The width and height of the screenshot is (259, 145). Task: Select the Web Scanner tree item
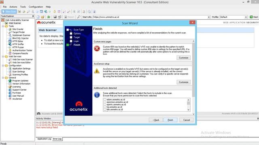pos(15,23)
